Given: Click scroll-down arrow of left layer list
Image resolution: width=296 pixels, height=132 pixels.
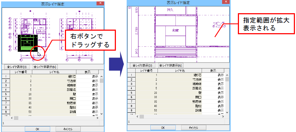Looking at the screenshot, I should coord(102,114).
